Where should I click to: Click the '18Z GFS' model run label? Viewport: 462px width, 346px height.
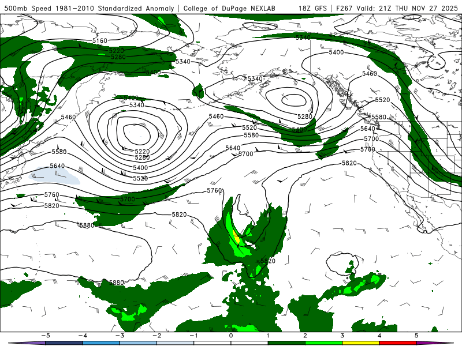point(312,9)
